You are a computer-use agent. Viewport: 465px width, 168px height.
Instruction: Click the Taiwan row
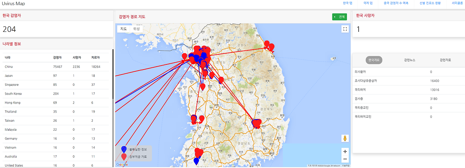point(56,121)
